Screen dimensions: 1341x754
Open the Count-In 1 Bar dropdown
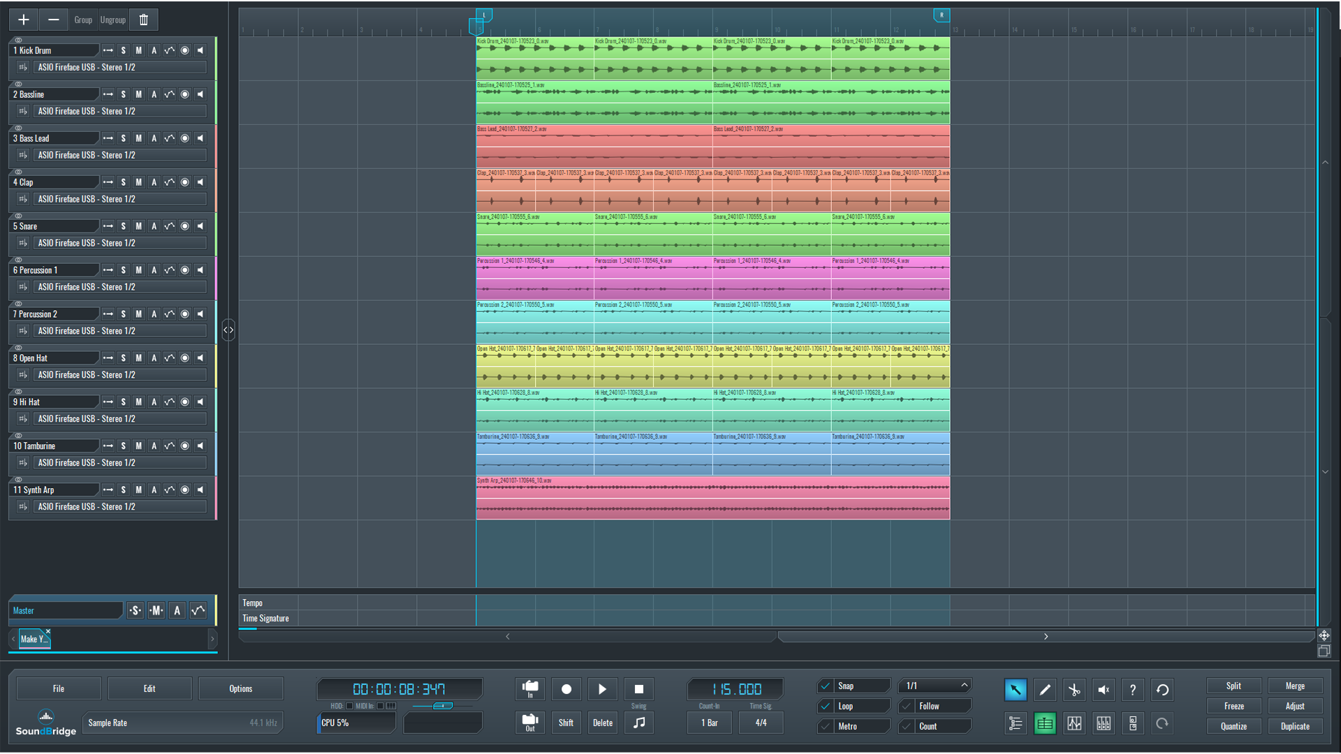tap(709, 723)
